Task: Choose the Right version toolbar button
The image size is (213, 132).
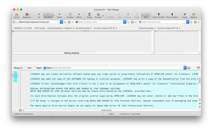Action: [x=137, y=16]
